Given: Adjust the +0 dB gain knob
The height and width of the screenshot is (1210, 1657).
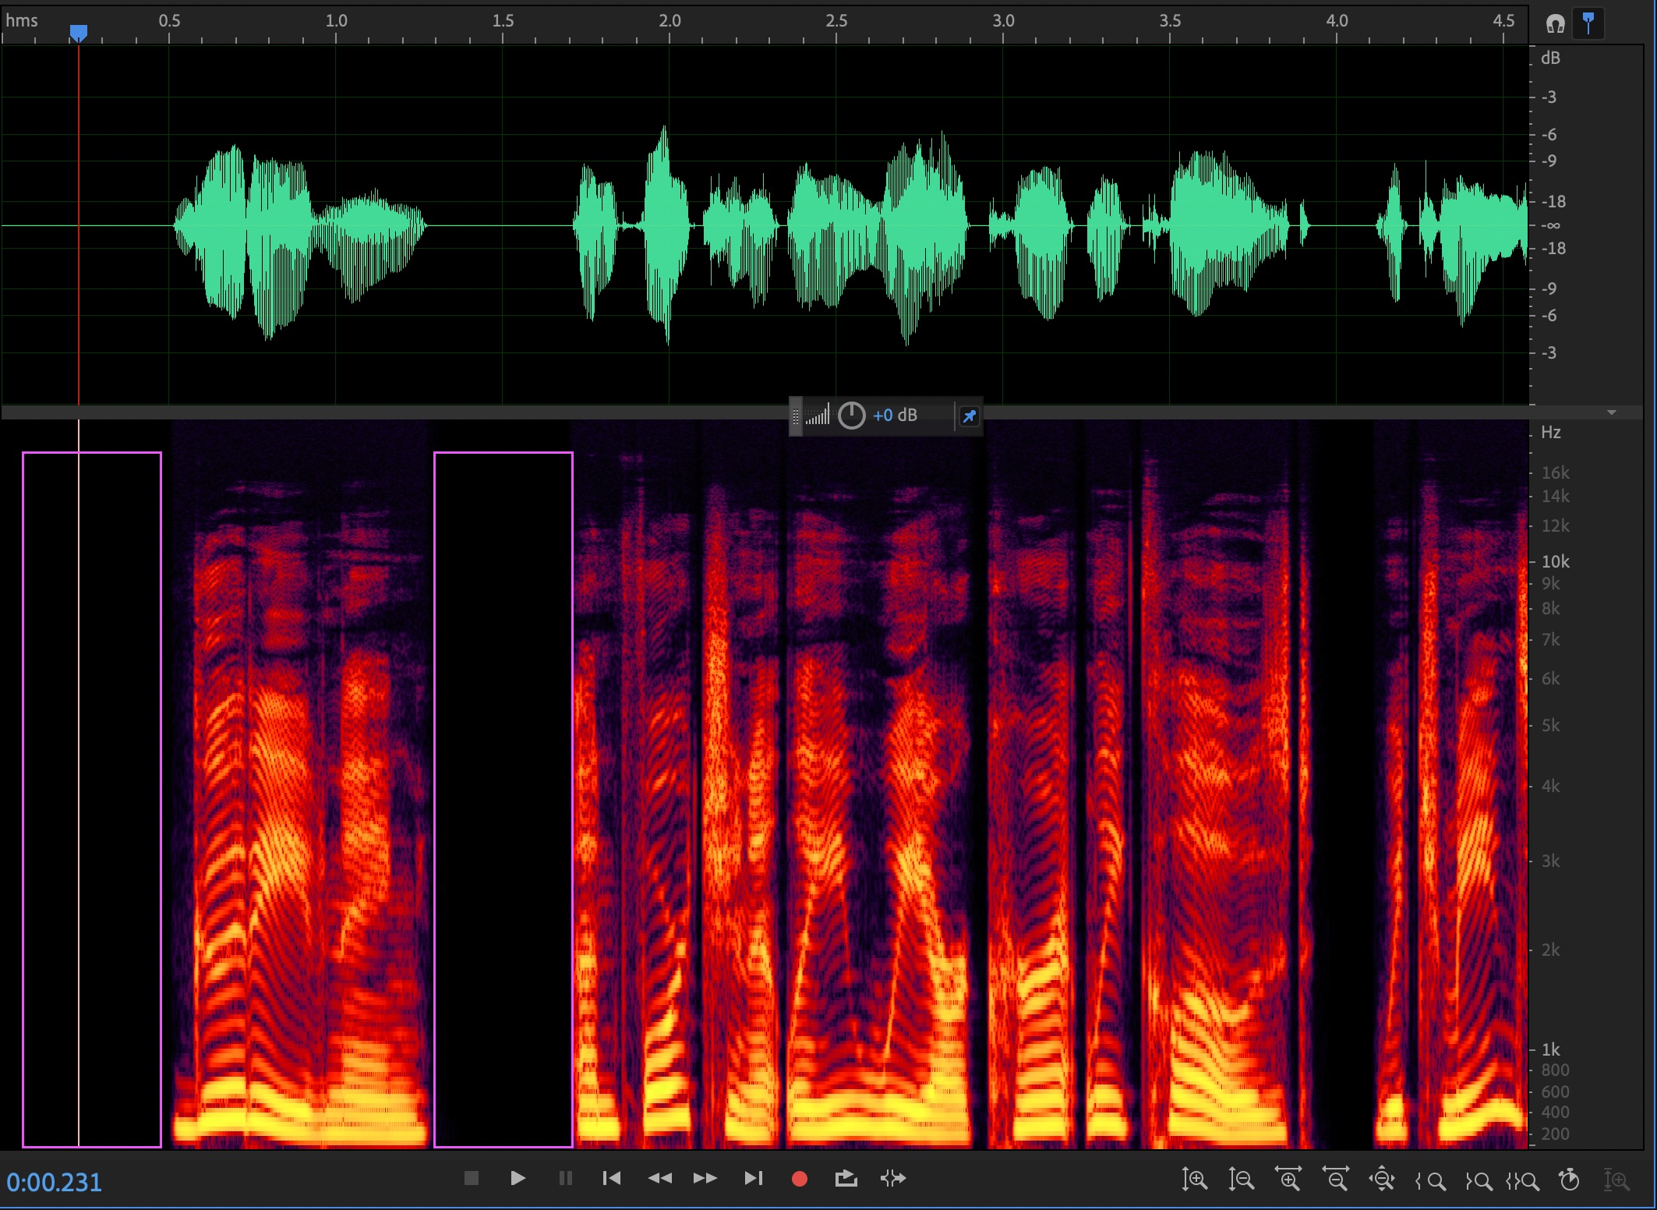Looking at the screenshot, I should coord(851,416).
